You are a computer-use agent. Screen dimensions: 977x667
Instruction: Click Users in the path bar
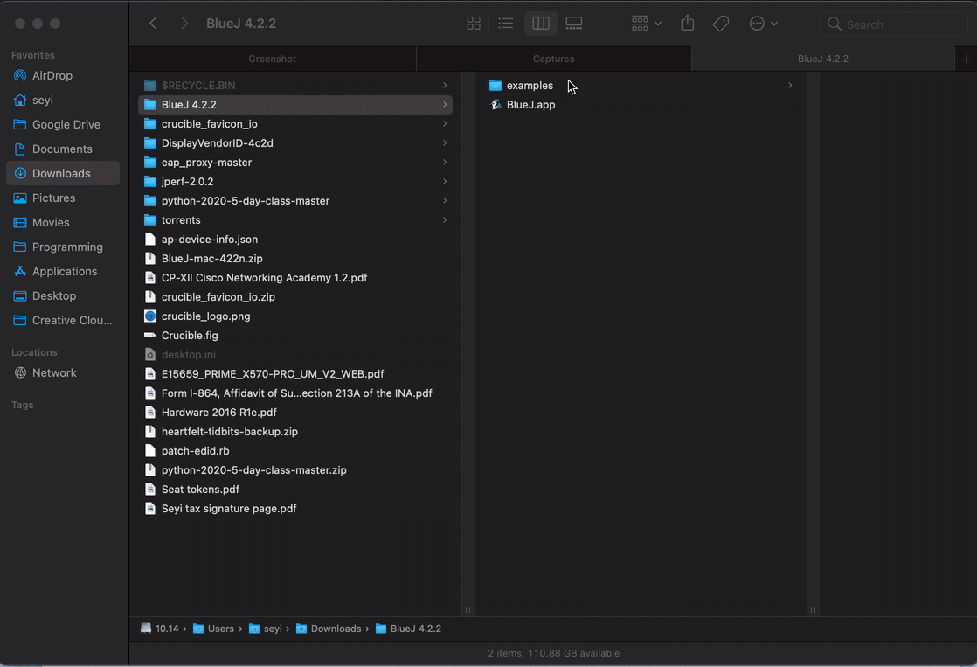(220, 629)
